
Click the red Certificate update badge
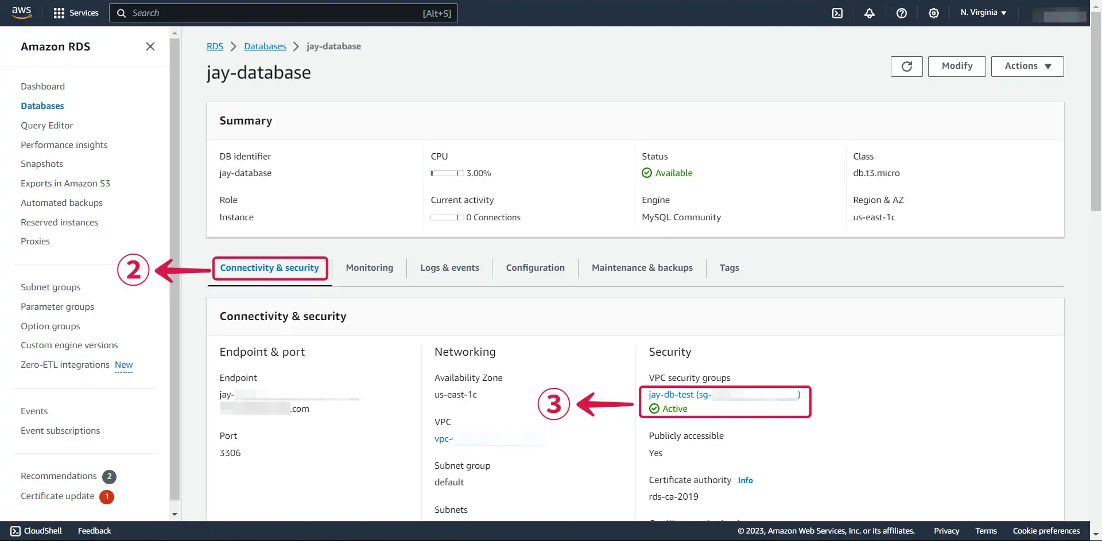point(107,497)
